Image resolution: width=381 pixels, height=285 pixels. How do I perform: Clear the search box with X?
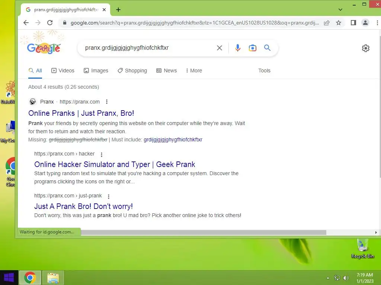point(220,48)
